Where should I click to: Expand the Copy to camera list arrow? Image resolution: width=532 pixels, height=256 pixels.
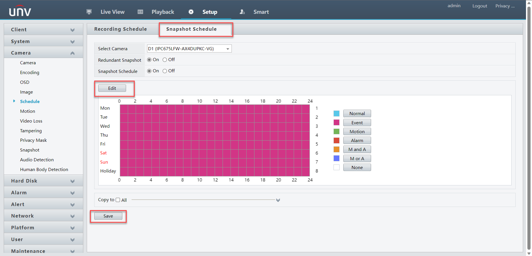(x=278, y=200)
